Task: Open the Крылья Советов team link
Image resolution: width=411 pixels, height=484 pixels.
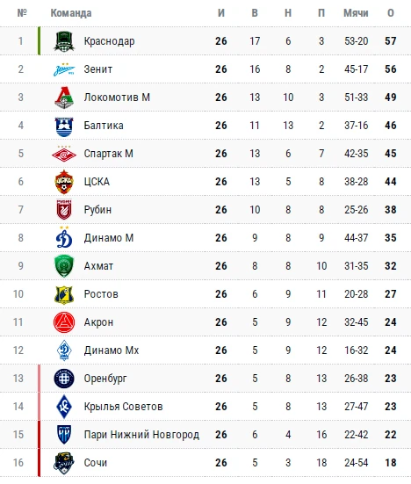Action: pyautogui.click(x=123, y=407)
